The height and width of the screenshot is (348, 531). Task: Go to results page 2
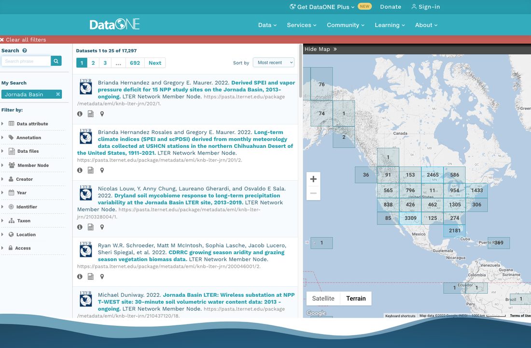pos(93,63)
